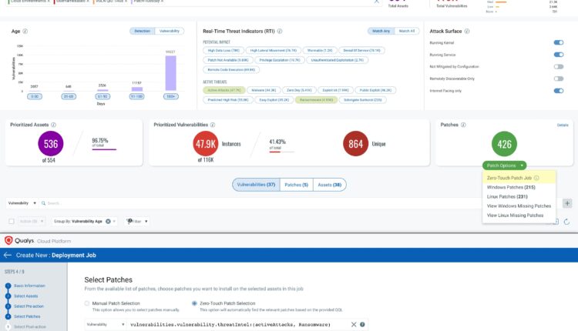Click info icon next to Prioritized Assets
Image resolution: width=578 pixels, height=331 pixels.
coord(53,125)
